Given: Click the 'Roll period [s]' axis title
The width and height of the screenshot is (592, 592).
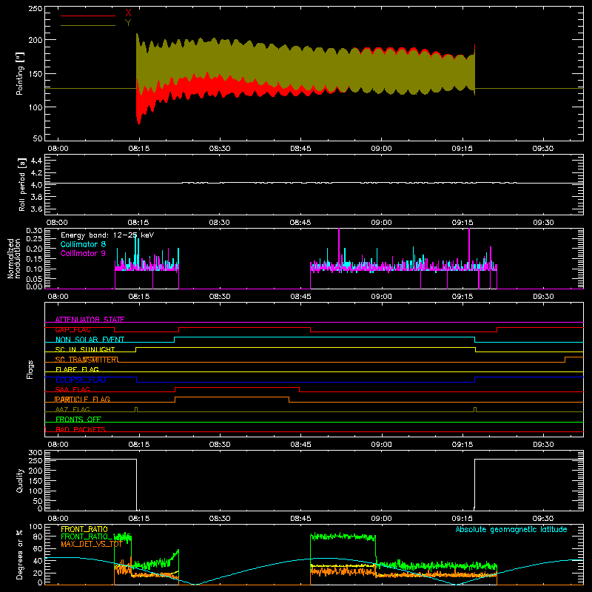Looking at the screenshot, I should (22, 184).
